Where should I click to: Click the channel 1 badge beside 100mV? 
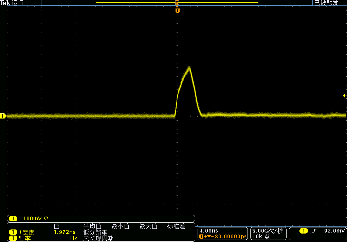click(x=13, y=219)
